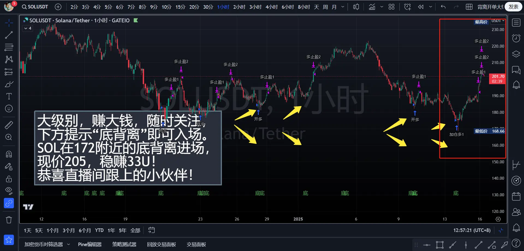Viewport: 524px width, 251px height.
Task: Select the crosshair cursor tool
Action: tap(9, 23)
